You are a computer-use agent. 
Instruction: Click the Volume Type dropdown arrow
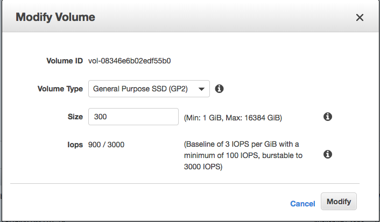point(201,89)
